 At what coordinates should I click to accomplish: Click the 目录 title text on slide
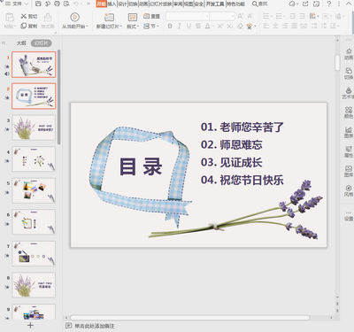(141, 166)
